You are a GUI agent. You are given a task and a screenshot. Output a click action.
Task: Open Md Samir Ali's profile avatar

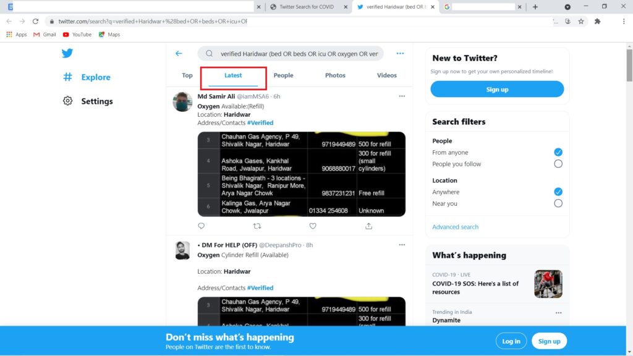coord(182,102)
